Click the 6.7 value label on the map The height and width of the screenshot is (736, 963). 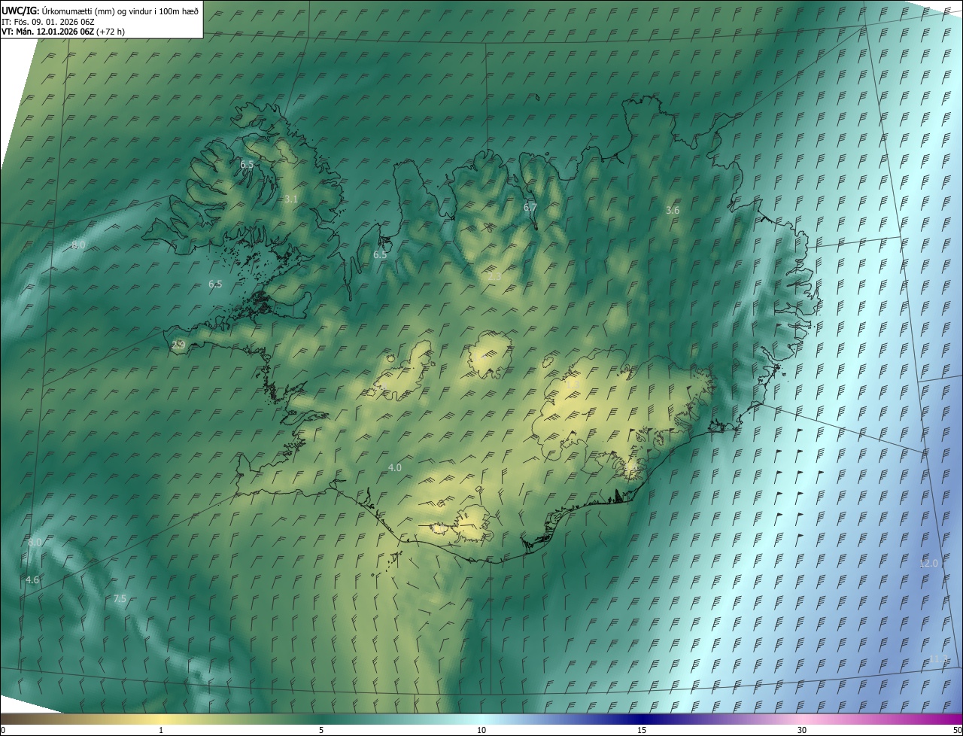530,207
